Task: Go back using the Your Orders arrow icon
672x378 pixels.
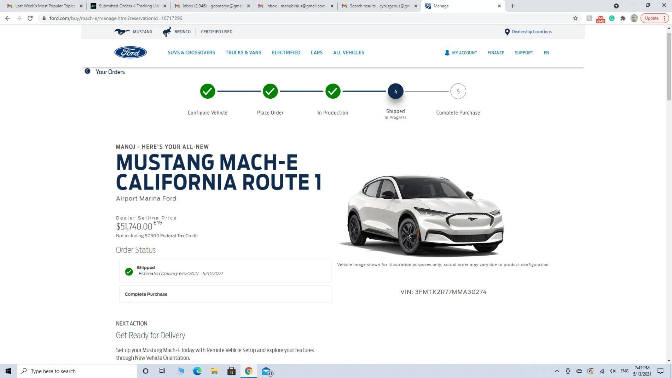Action: [87, 71]
